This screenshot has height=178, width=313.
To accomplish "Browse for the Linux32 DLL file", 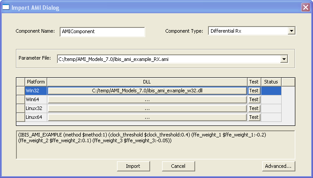I will pos(147,108).
